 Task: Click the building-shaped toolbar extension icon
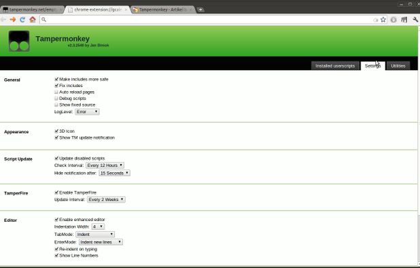[x=404, y=20]
